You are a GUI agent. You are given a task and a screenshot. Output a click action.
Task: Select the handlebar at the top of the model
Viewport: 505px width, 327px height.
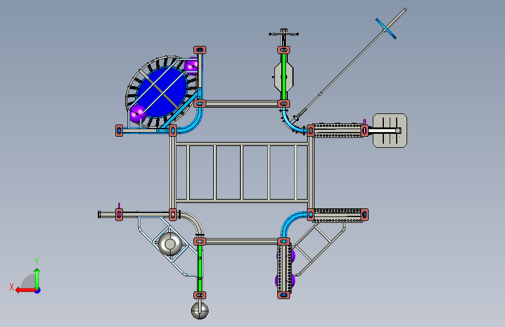point(284,34)
